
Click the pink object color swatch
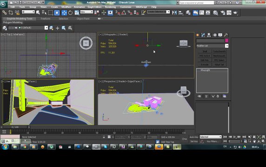click(226, 40)
